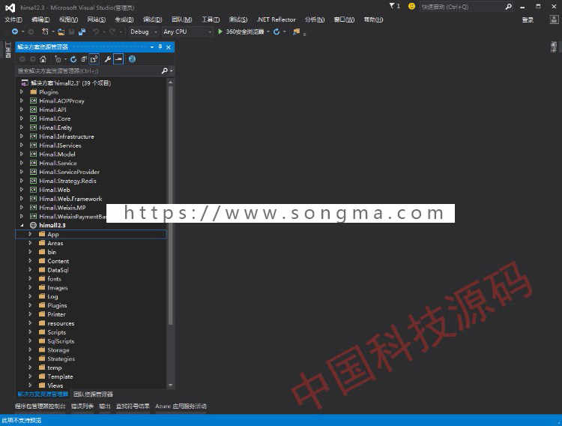Collapse all nodes in Solution Explorer

(x=83, y=59)
